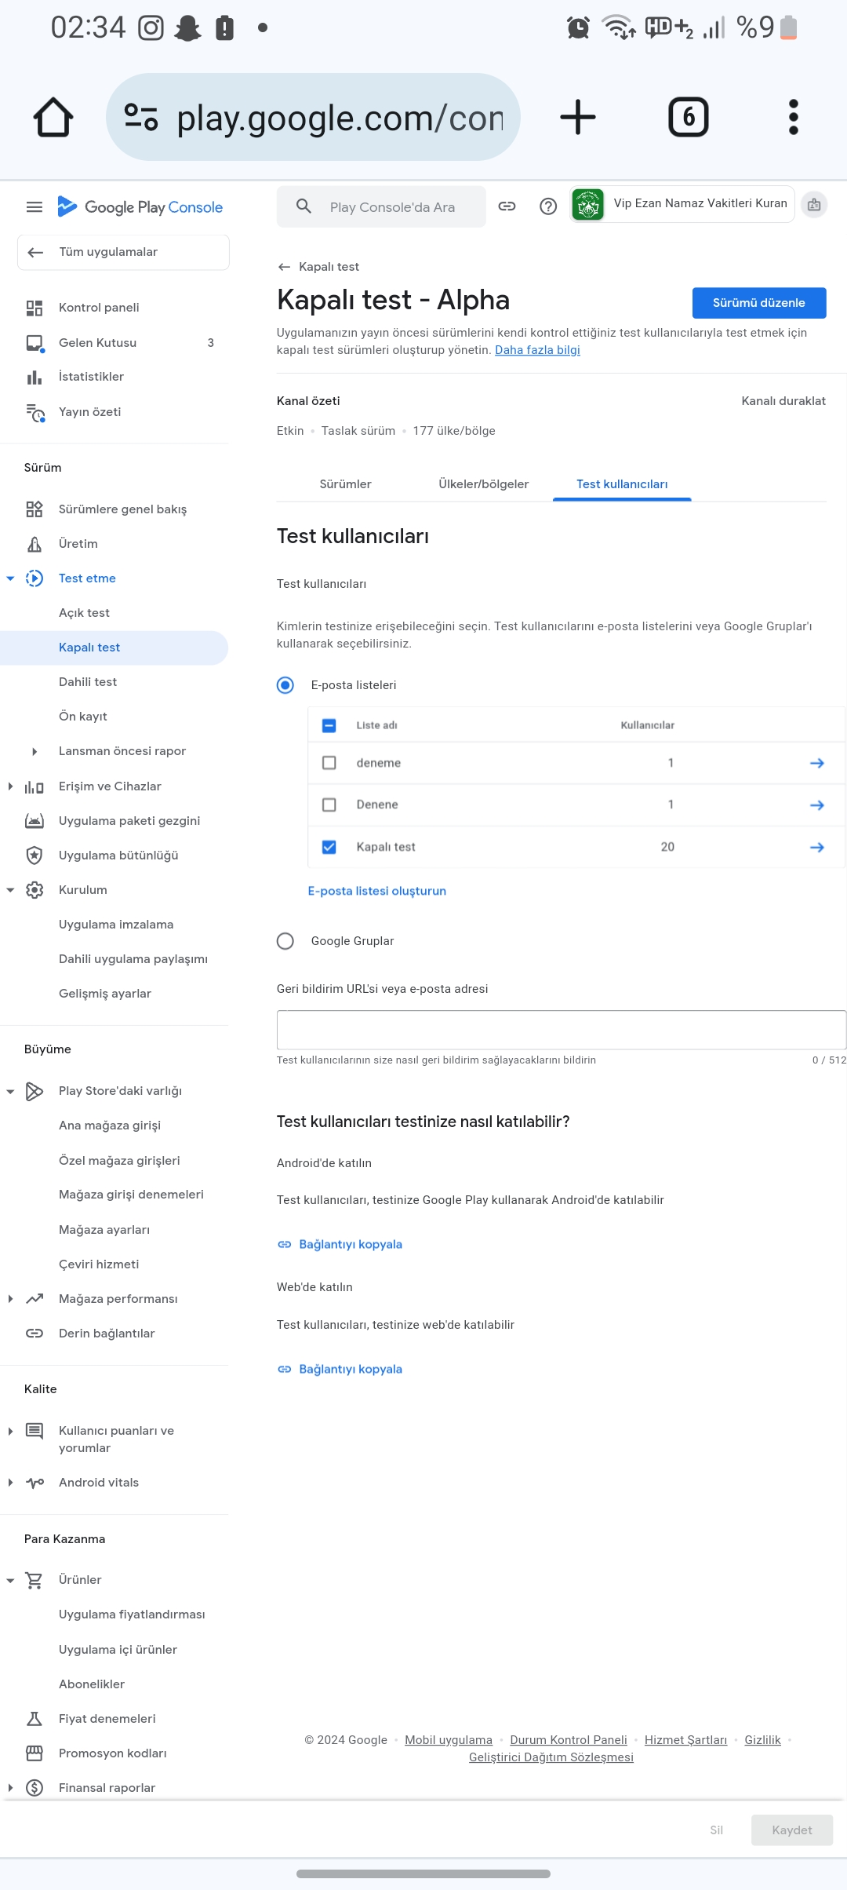This screenshot has height=1890, width=847.
Task: Click the Yayın özeti icon
Action: click(35, 412)
